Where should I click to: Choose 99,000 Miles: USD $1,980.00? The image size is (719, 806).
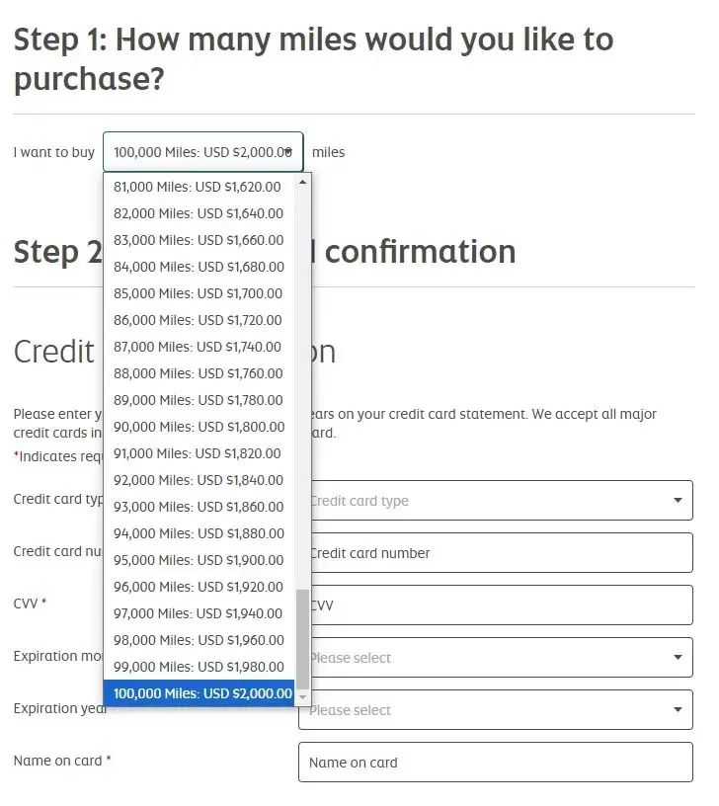[x=198, y=667]
